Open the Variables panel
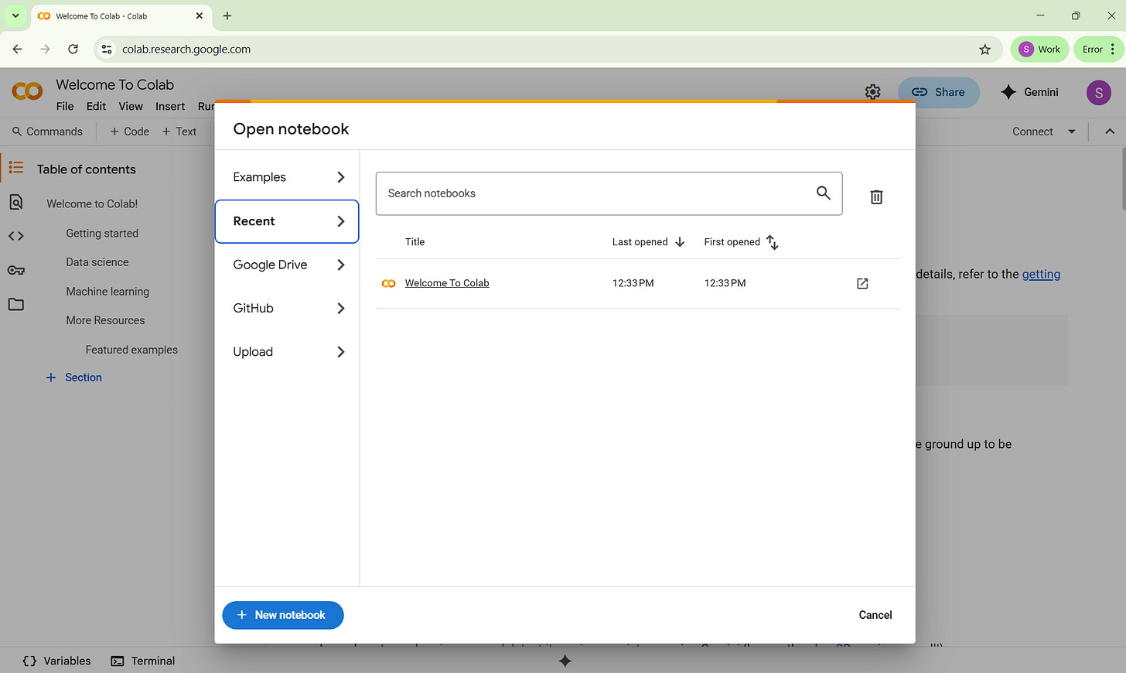1126x673 pixels. pyautogui.click(x=57, y=661)
